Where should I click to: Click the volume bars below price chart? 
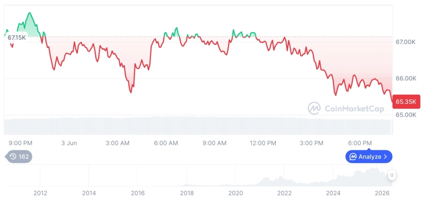198,126
